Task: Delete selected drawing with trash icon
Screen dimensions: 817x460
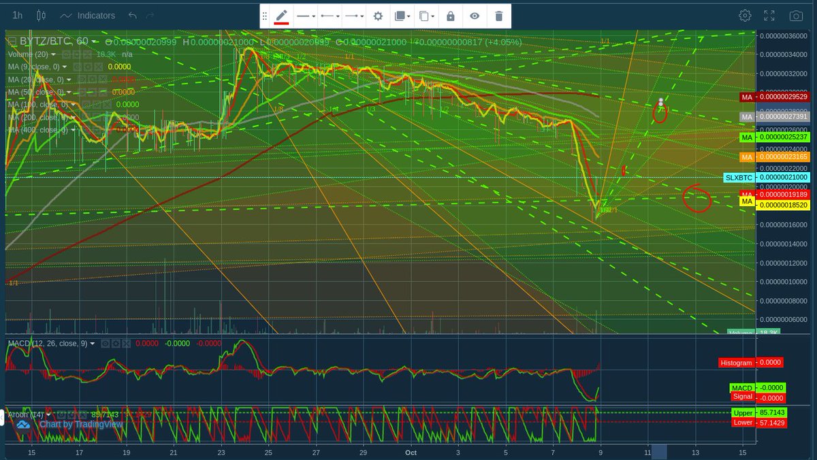Action: (x=499, y=16)
